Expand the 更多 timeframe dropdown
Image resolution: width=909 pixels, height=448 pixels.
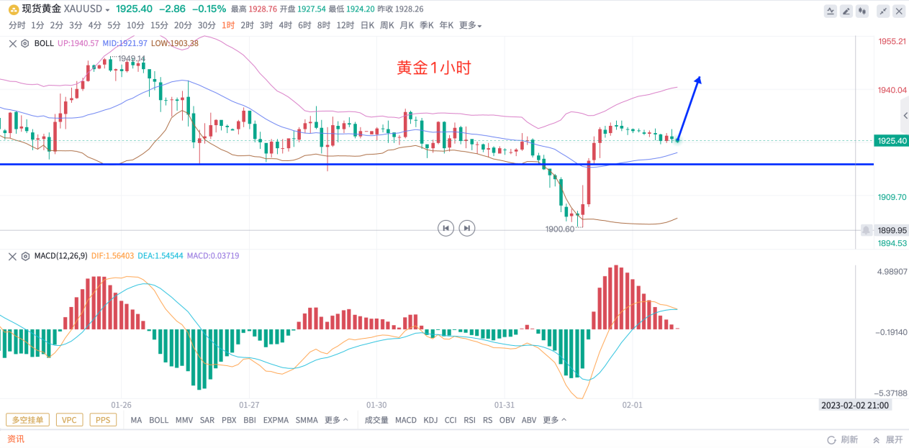470,25
